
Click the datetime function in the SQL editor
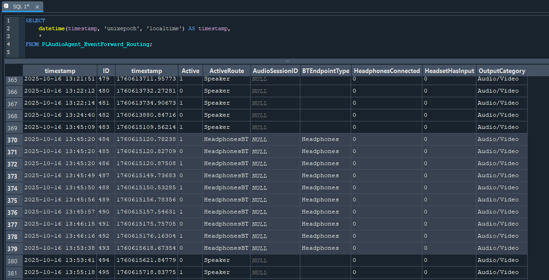(x=51, y=29)
